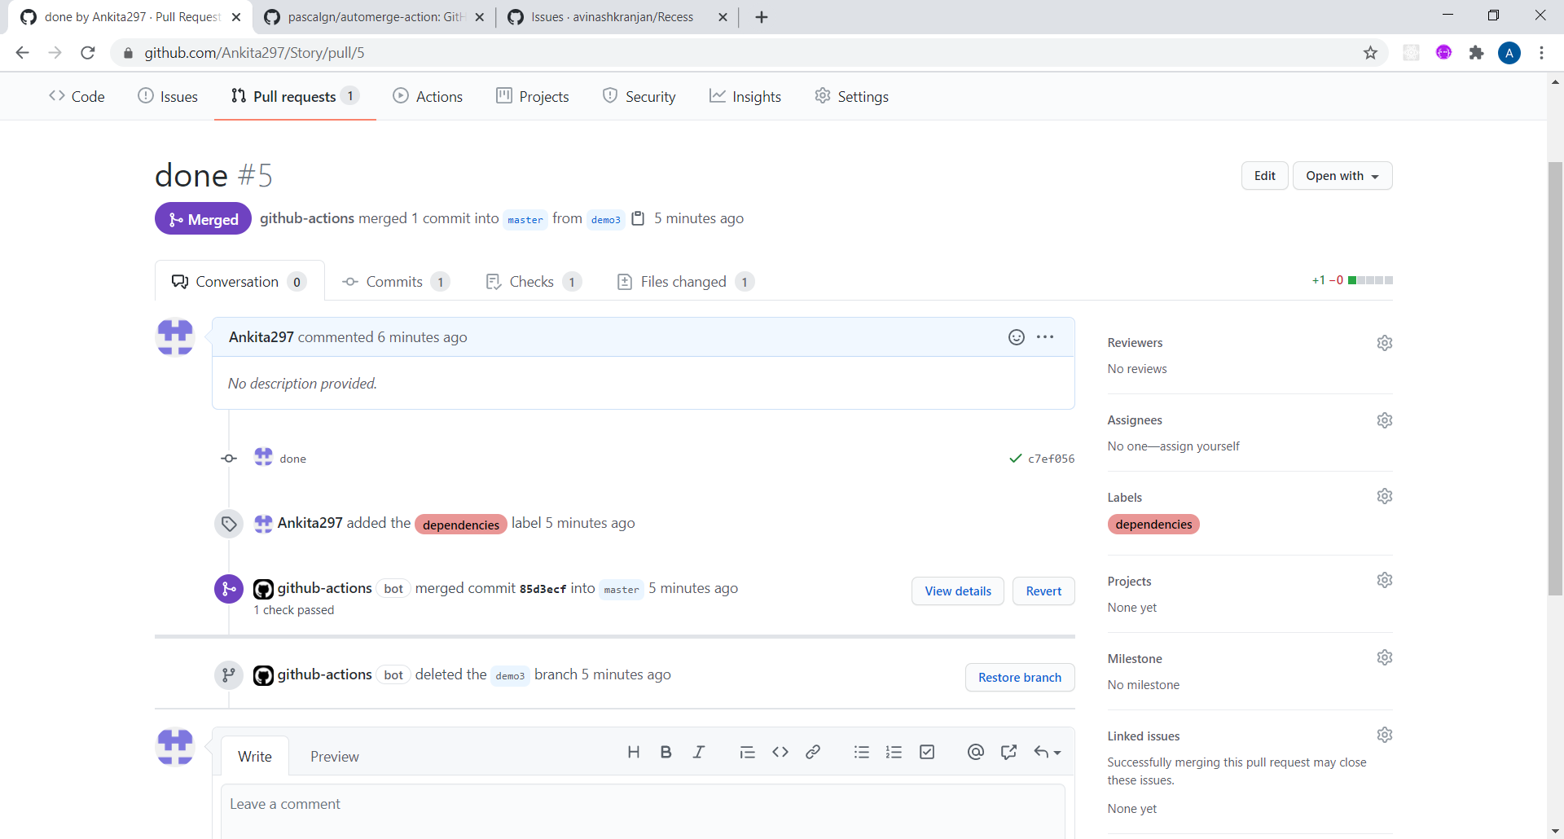
Task: Open the Open with dropdown
Action: pos(1342,175)
